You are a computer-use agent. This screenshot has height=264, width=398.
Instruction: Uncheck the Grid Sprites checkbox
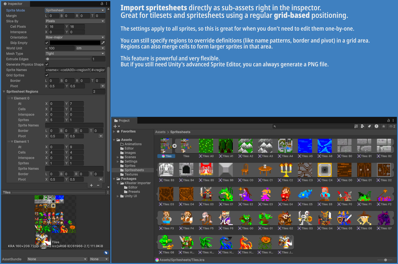tap(47, 75)
